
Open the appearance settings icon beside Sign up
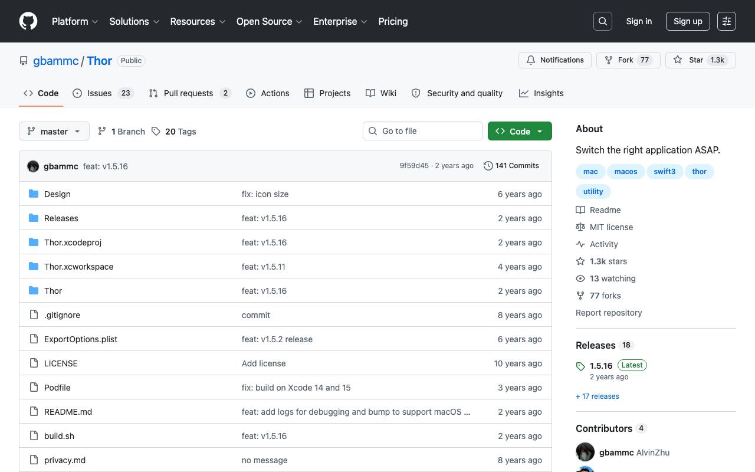click(x=727, y=21)
